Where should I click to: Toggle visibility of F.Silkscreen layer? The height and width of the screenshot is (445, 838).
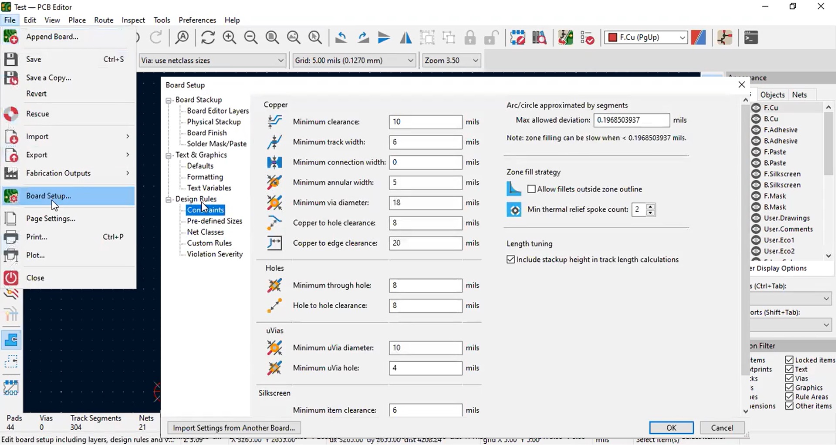(x=757, y=174)
